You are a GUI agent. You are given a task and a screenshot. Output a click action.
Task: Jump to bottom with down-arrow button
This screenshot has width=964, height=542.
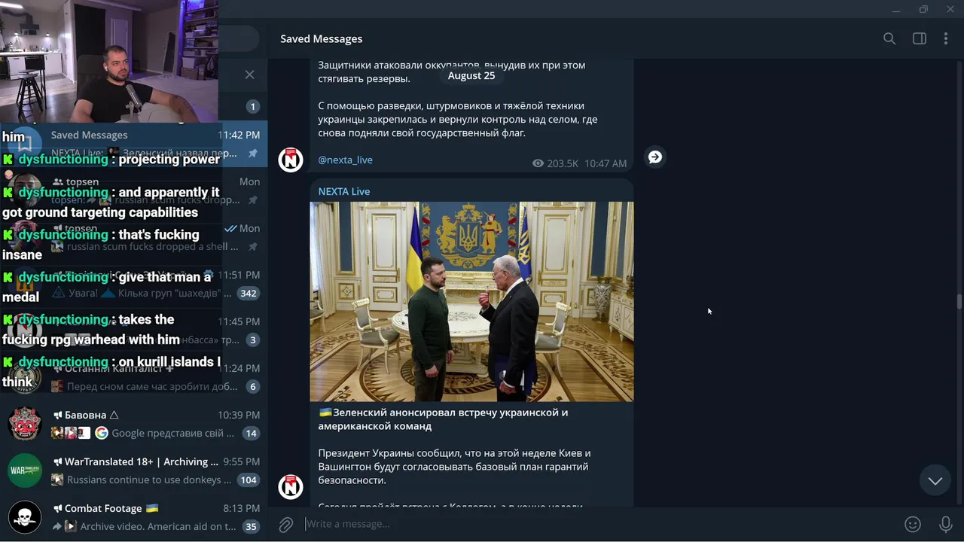click(935, 481)
